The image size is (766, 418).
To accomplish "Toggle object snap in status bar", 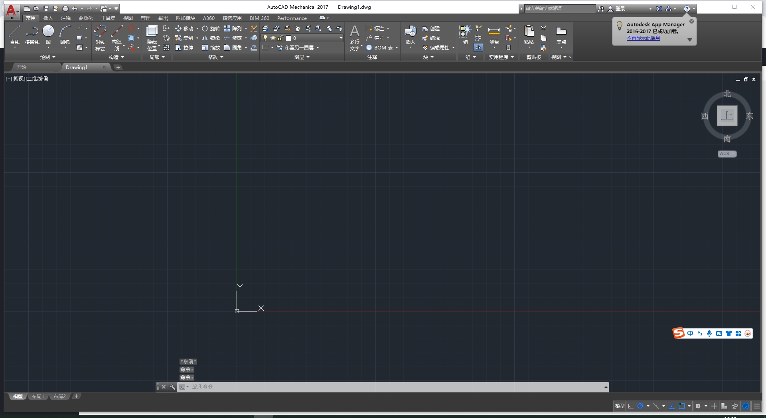I will point(682,406).
